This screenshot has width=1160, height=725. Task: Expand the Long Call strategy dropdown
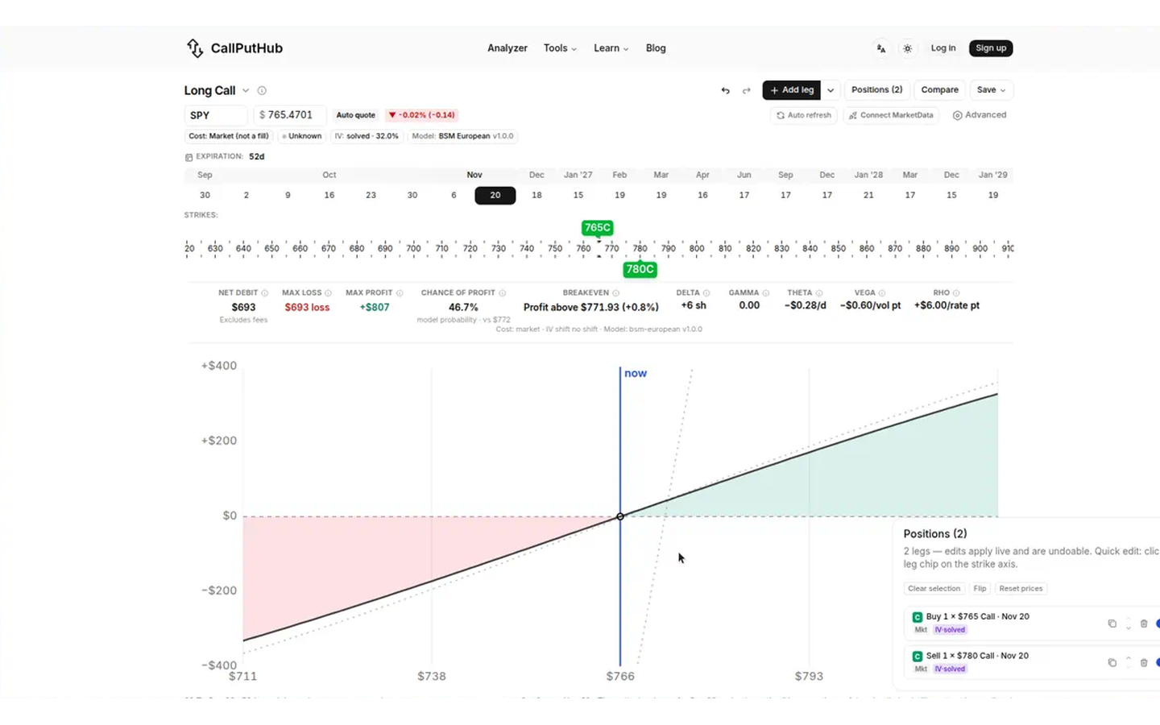246,90
